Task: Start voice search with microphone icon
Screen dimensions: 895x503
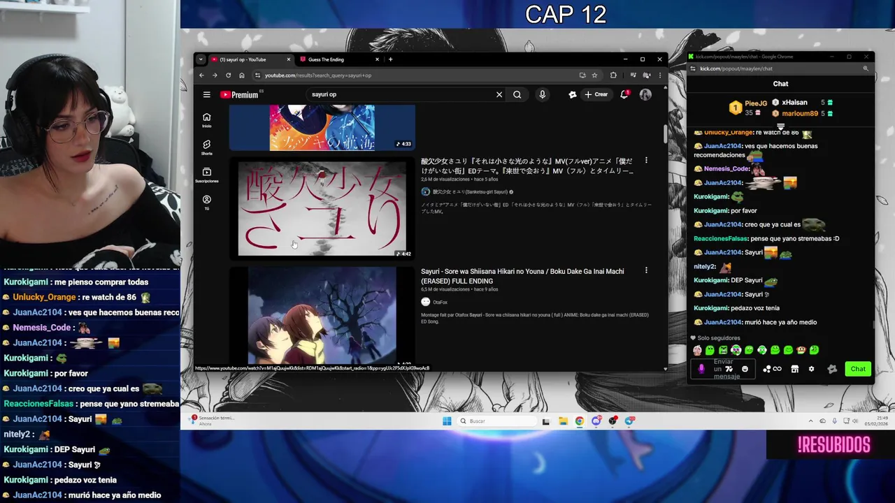Action: tap(542, 94)
